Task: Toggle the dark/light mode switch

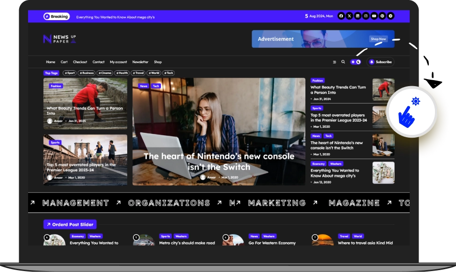Action: (x=355, y=62)
